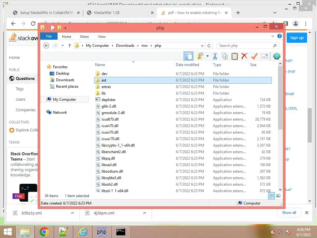Sort by the Date modified column header
Viewport: 317px width, 238px height.
point(187,64)
